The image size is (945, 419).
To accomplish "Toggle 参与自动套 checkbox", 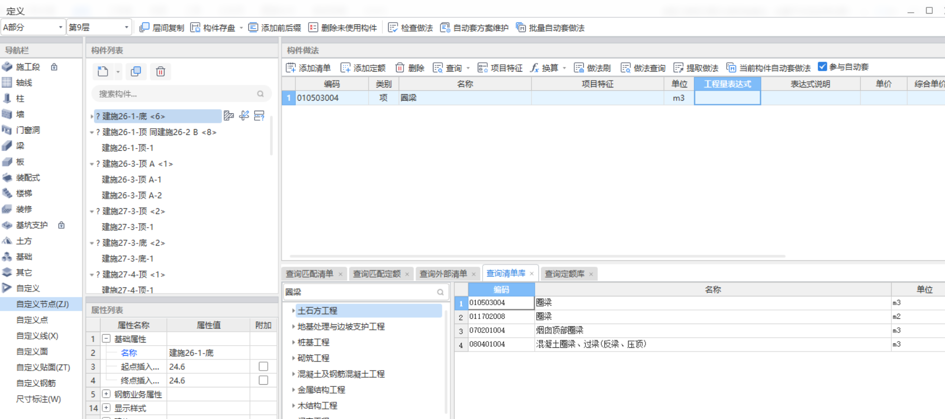I will tap(822, 66).
